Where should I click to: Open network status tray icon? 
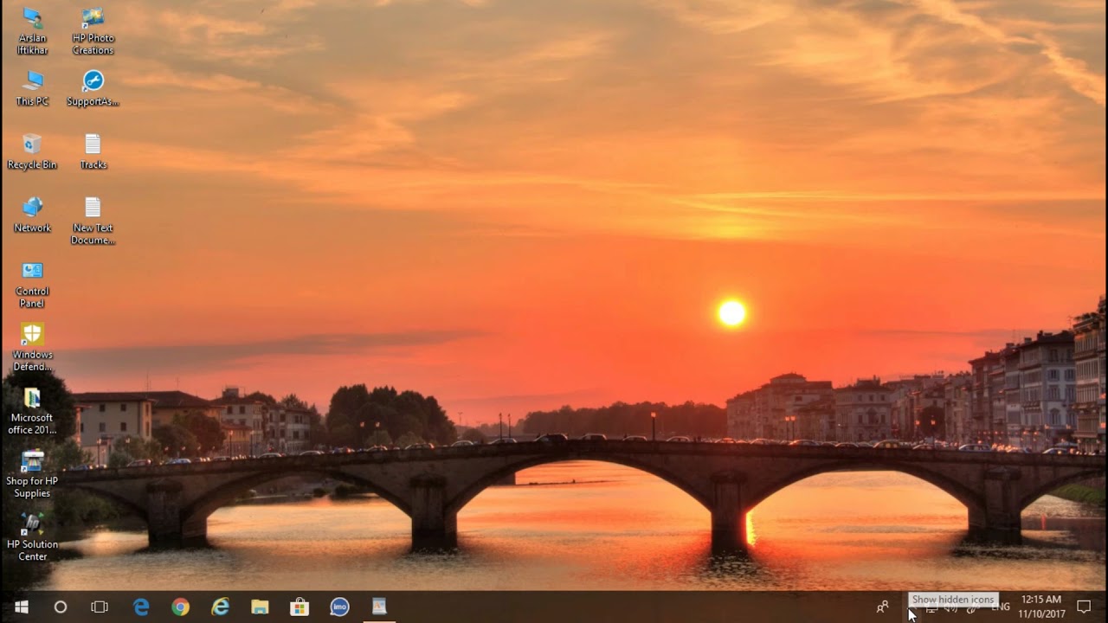click(931, 608)
